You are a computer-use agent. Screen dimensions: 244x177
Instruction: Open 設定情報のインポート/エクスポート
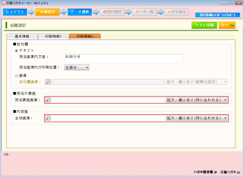218,15
